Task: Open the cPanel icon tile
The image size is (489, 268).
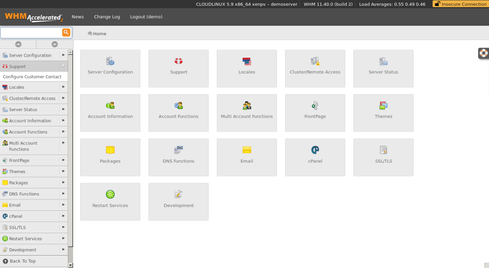Action: tap(315, 157)
